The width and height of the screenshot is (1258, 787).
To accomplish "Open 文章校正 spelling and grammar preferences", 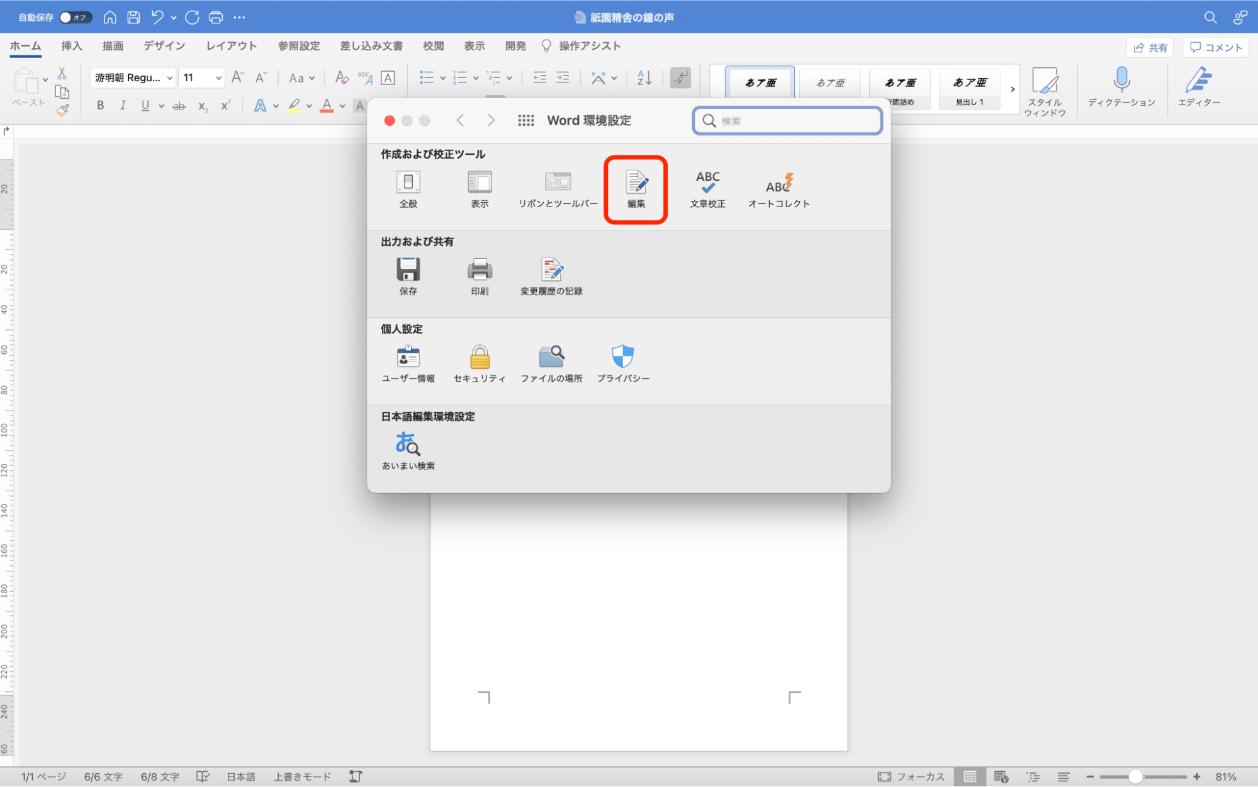I will [x=707, y=189].
